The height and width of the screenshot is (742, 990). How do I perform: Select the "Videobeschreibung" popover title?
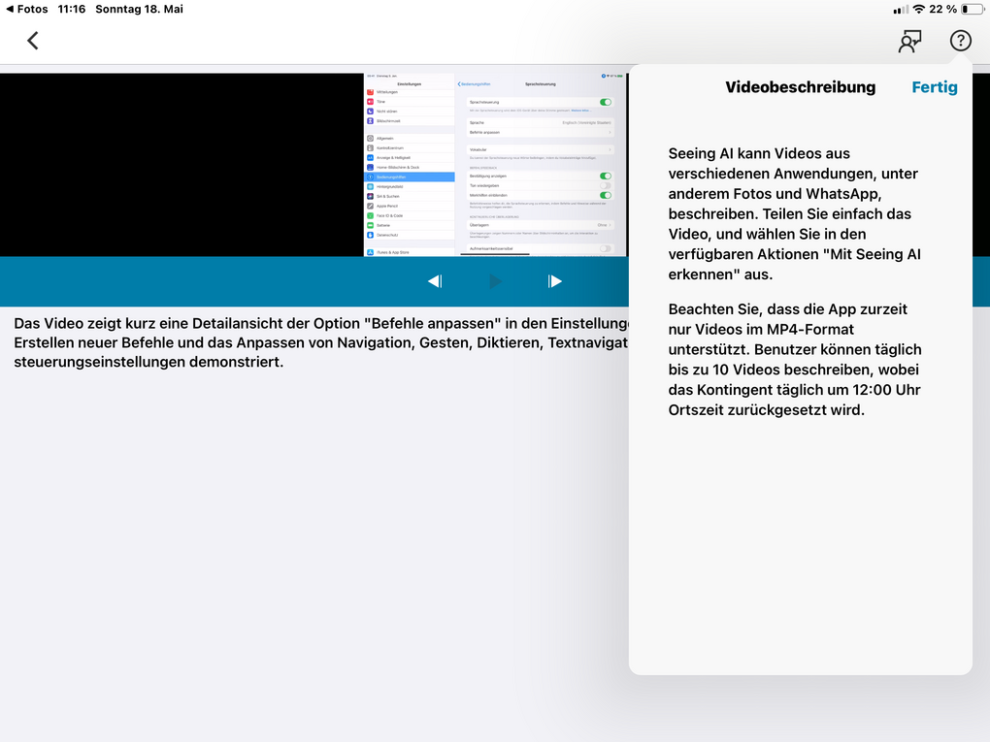[x=800, y=87]
